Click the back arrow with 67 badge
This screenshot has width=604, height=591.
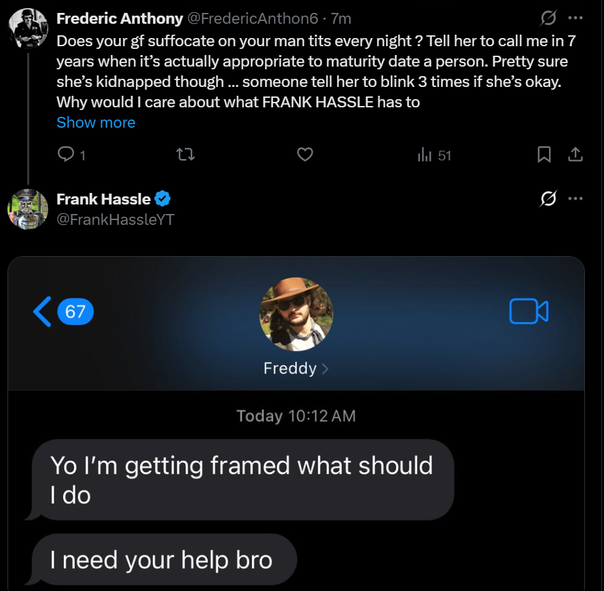(64, 311)
